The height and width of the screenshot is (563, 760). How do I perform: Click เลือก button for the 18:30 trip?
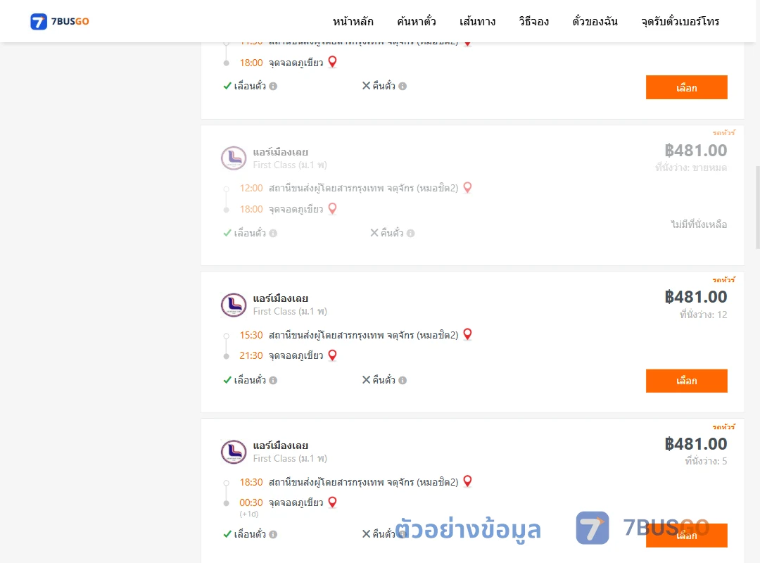(686, 536)
